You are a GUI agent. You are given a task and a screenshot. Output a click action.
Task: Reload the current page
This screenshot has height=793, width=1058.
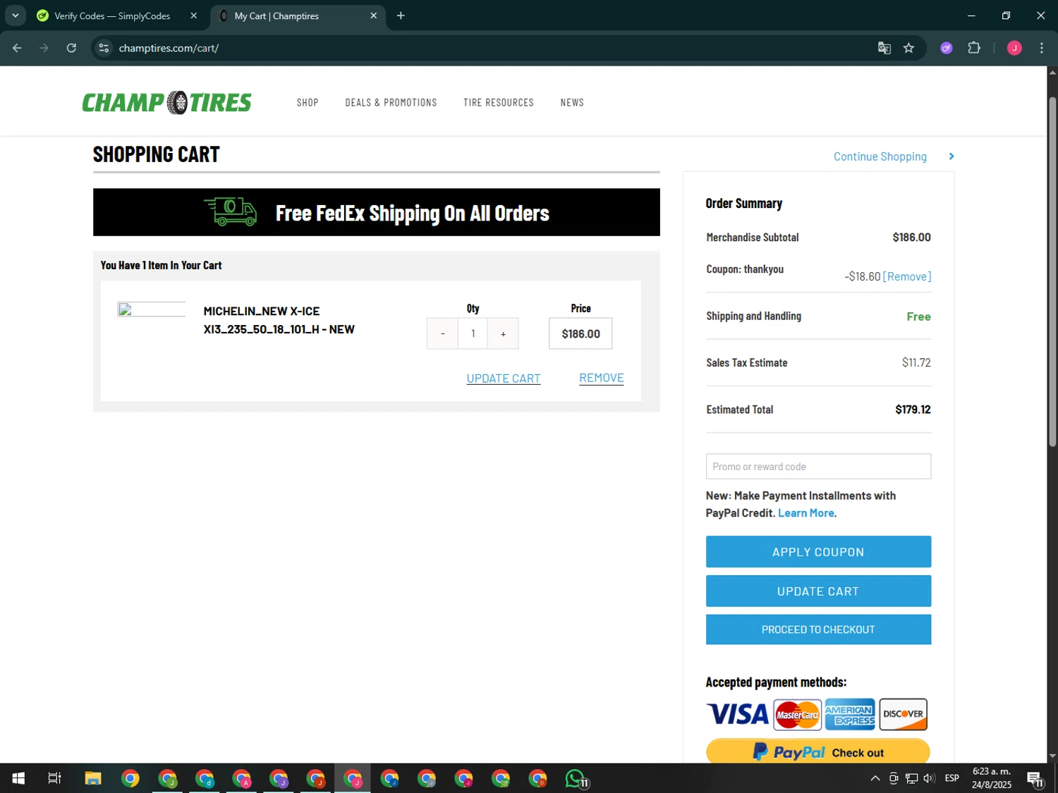[x=71, y=48]
